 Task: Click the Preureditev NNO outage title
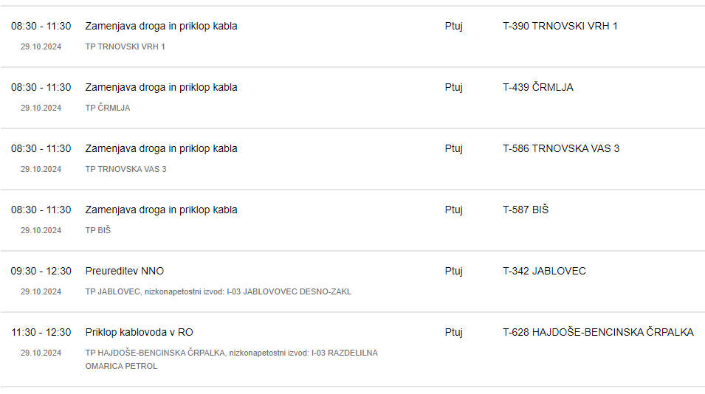pyautogui.click(x=125, y=271)
